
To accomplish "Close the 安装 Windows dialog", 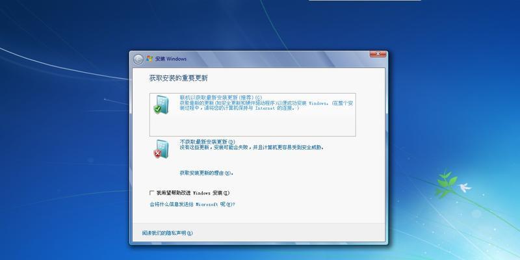I will (378, 54).
